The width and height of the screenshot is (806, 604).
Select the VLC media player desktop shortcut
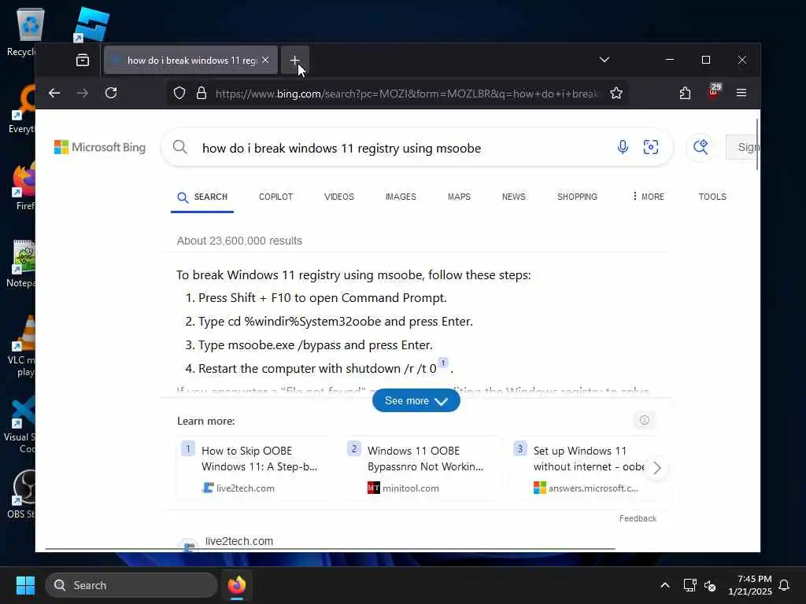tap(23, 346)
